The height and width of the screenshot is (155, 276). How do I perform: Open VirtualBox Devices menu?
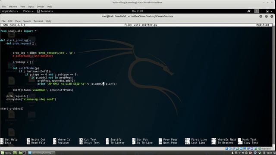[x=41, y=6]
